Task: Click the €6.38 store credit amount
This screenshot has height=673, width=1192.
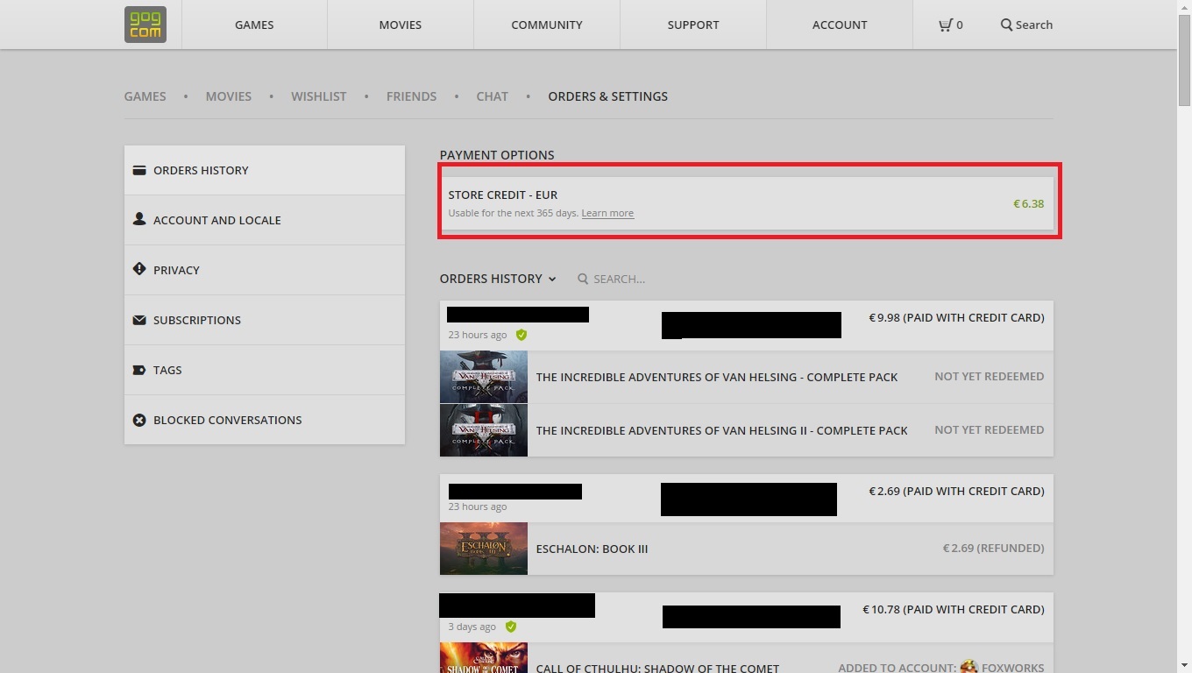Action: 1028,203
